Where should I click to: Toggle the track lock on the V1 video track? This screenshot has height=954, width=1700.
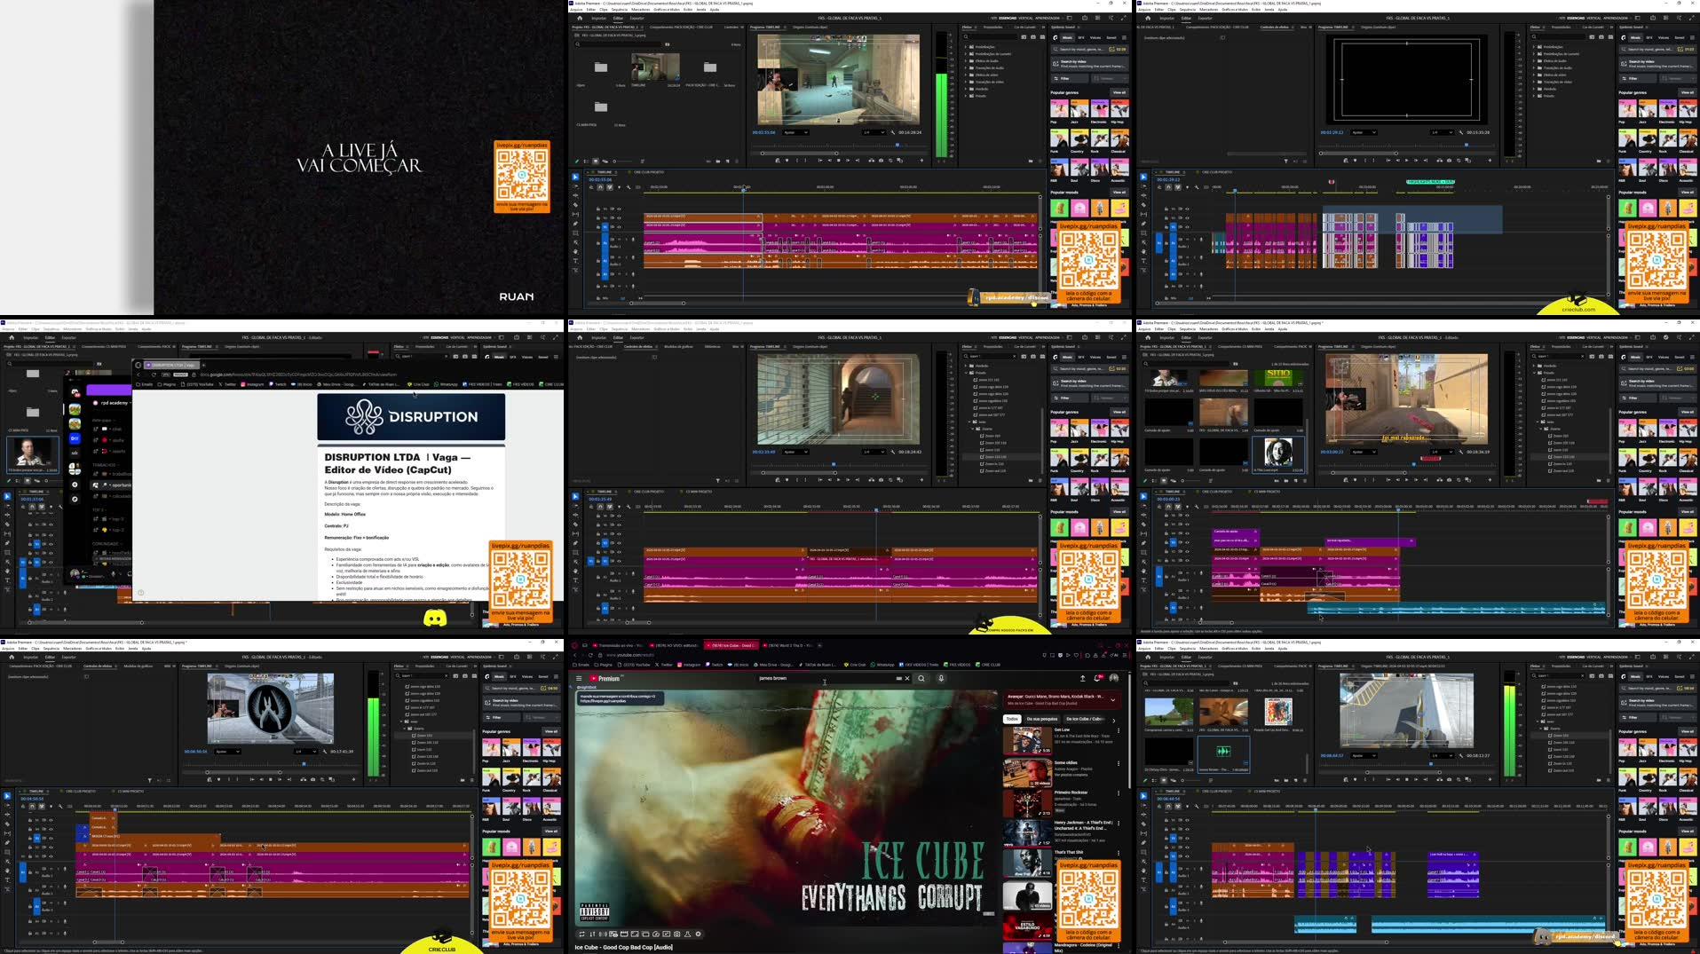click(x=597, y=227)
